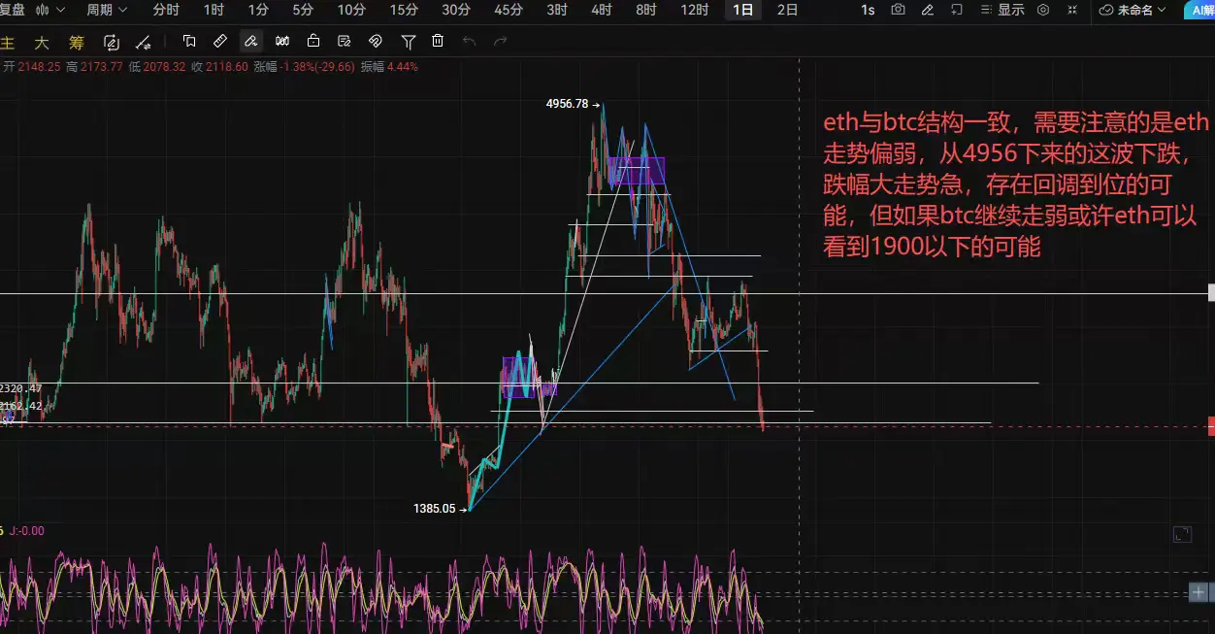Toggle the highlighted pen drawing tool
The height and width of the screenshot is (634, 1215).
[x=250, y=42]
